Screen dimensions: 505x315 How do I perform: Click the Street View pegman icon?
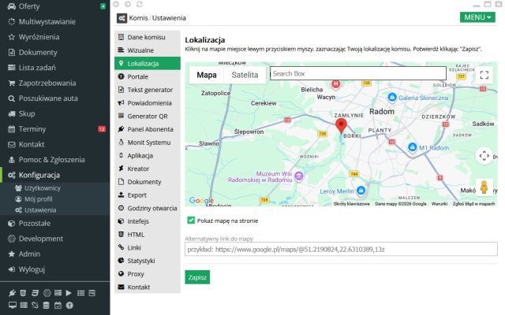(x=484, y=187)
